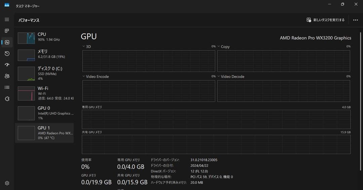Open the Processes page icon

pyautogui.click(x=7, y=31)
